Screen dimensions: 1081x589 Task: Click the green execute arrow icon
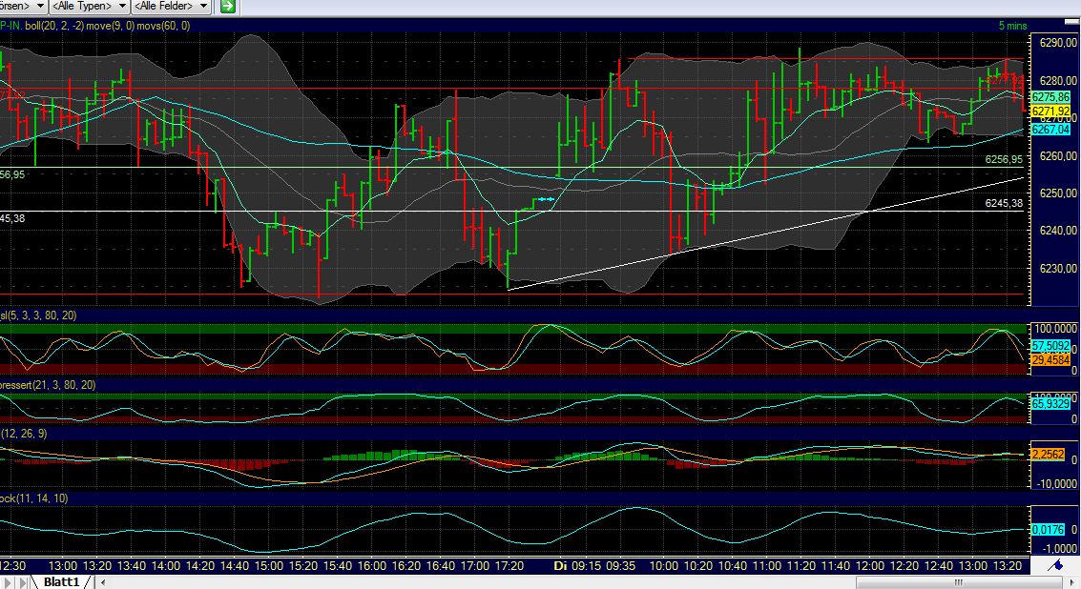(x=226, y=6)
